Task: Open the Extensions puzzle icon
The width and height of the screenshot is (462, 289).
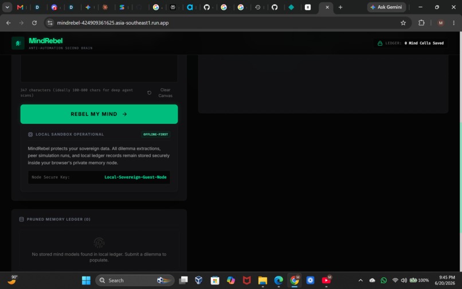Action: (421, 23)
